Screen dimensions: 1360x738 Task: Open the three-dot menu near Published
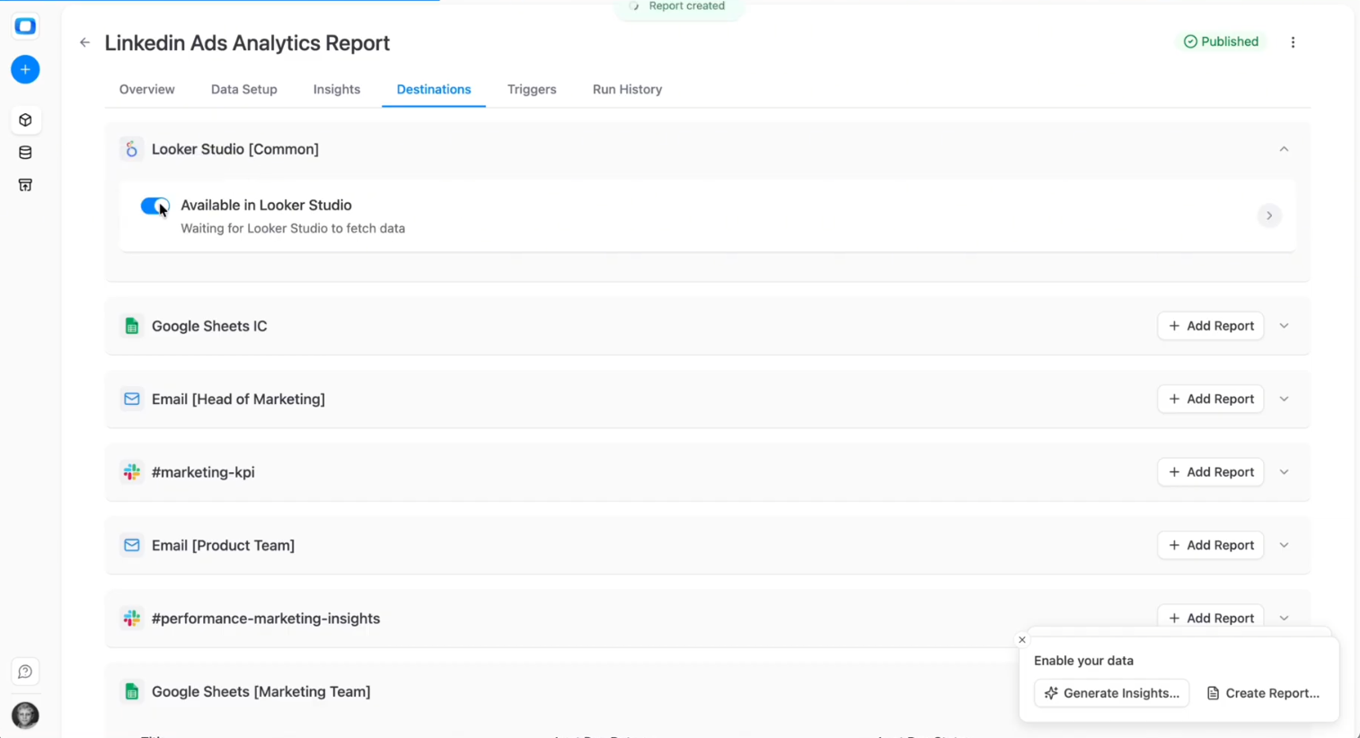click(x=1293, y=41)
